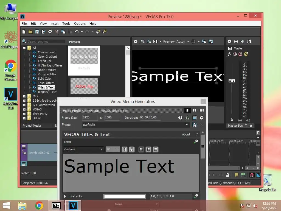Open the (Default) preset dropdown
This screenshot has height=211, width=281.
click(x=187, y=125)
